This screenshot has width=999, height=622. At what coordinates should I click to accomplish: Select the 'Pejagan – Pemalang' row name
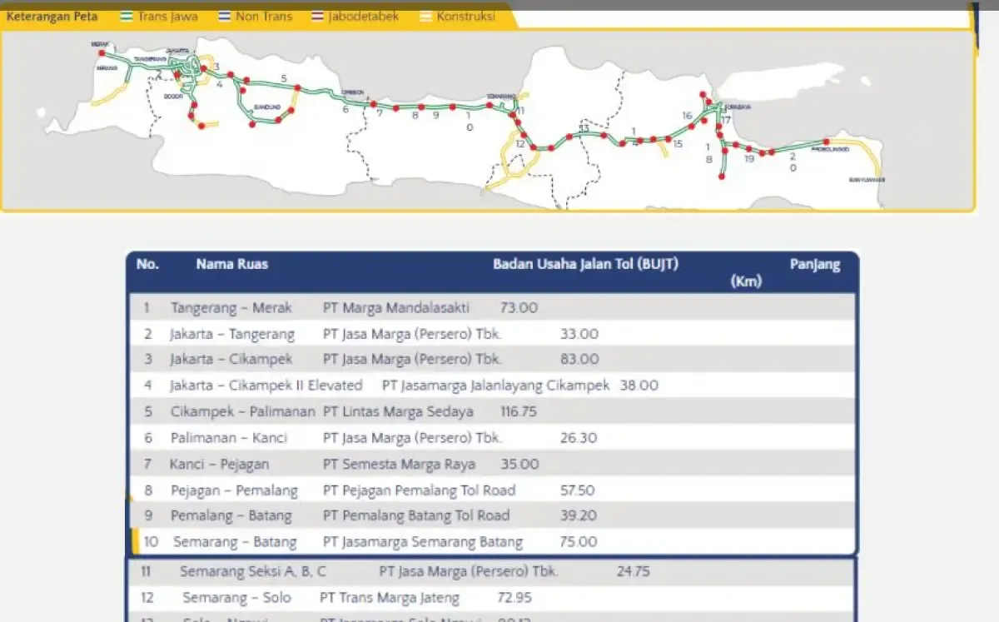(234, 490)
